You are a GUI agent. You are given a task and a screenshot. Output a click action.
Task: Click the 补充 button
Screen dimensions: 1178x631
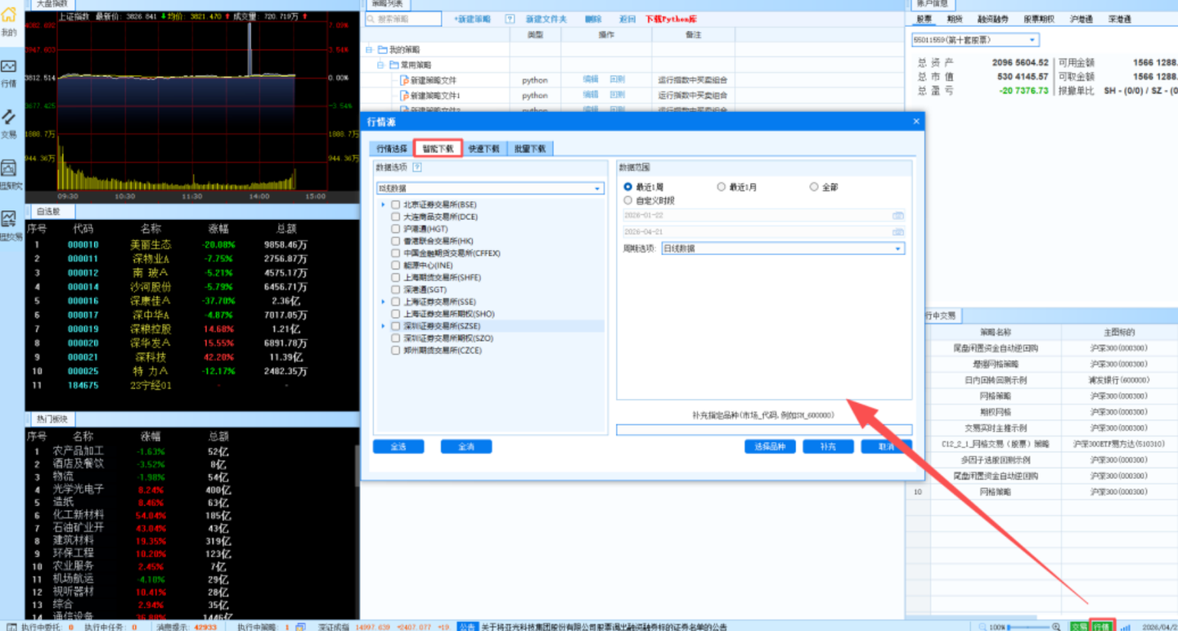tap(828, 447)
